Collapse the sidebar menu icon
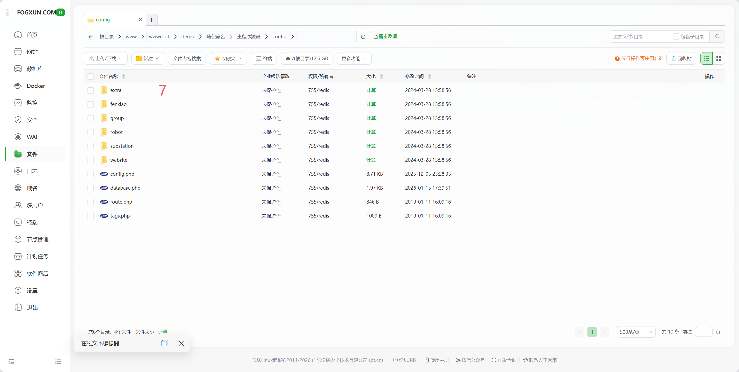 pos(11,362)
